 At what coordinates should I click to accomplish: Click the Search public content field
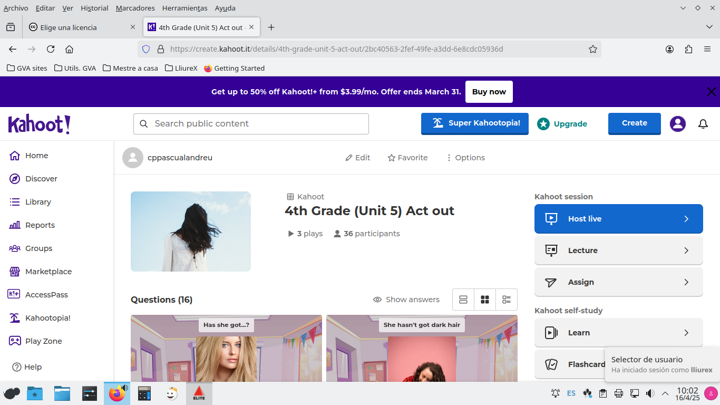click(251, 124)
